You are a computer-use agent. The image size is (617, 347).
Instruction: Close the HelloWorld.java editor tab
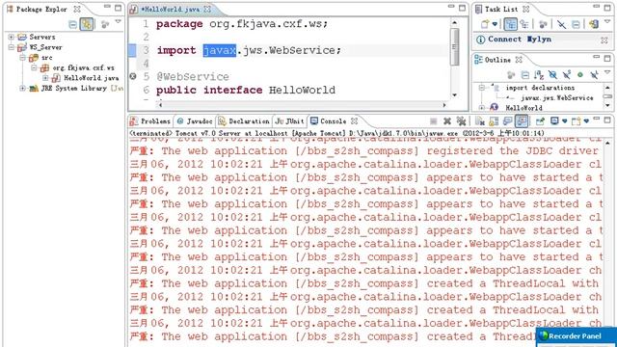click(x=207, y=9)
